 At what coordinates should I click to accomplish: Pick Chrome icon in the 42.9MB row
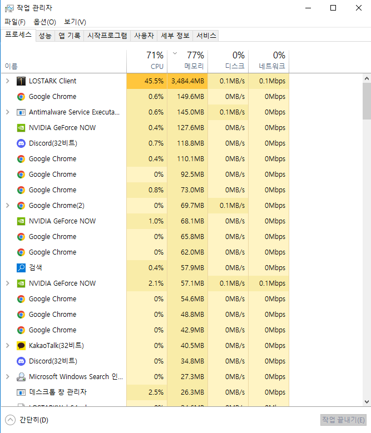point(21,330)
